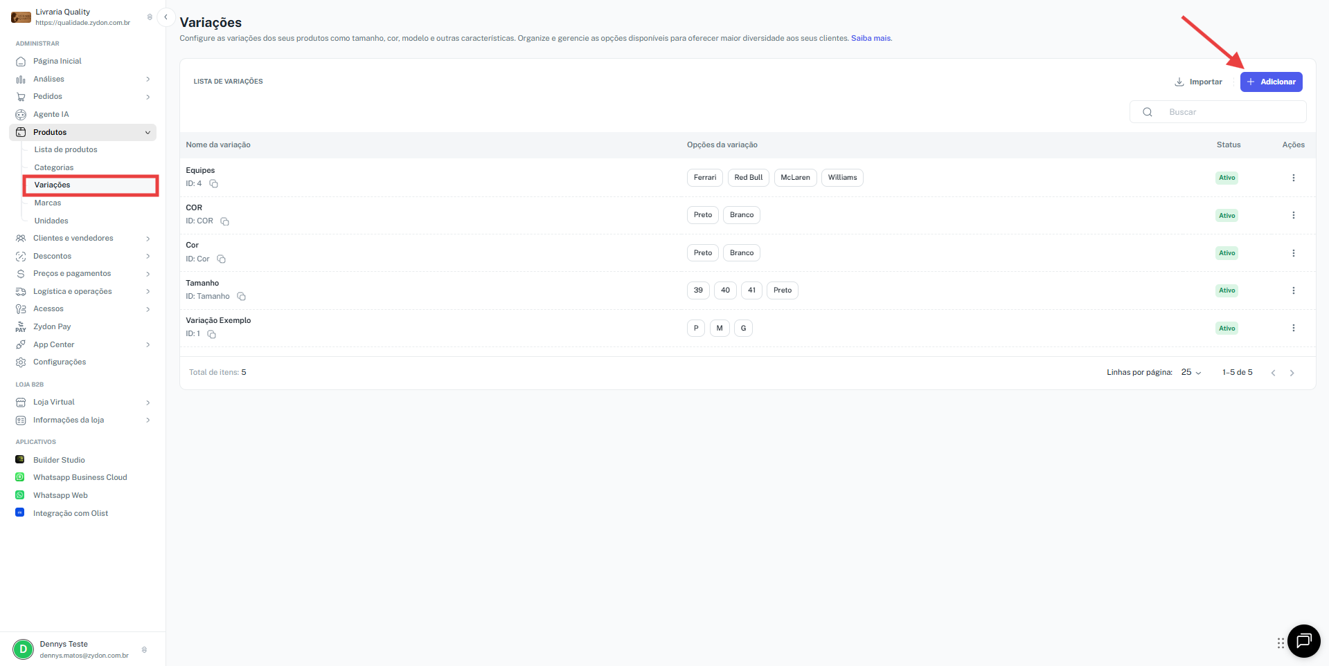The image size is (1329, 666).
Task: Follow the Saiba mais link
Action: pos(871,38)
